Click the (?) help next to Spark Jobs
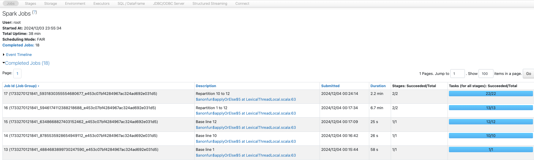 click(x=34, y=12)
